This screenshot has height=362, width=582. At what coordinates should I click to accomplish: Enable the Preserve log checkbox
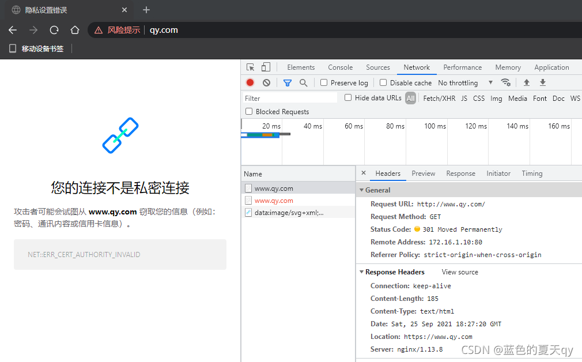coord(324,82)
